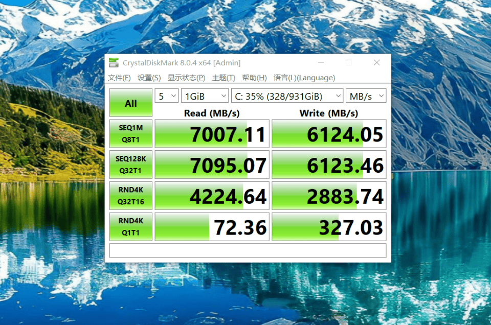This screenshot has height=325, width=491.
Task: Select the 7095.07 read result
Action: click(x=212, y=165)
